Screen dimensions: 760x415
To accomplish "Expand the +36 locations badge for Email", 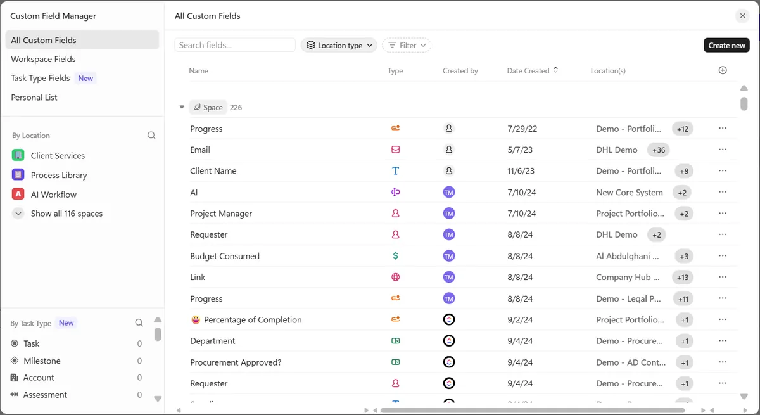I will coord(659,150).
